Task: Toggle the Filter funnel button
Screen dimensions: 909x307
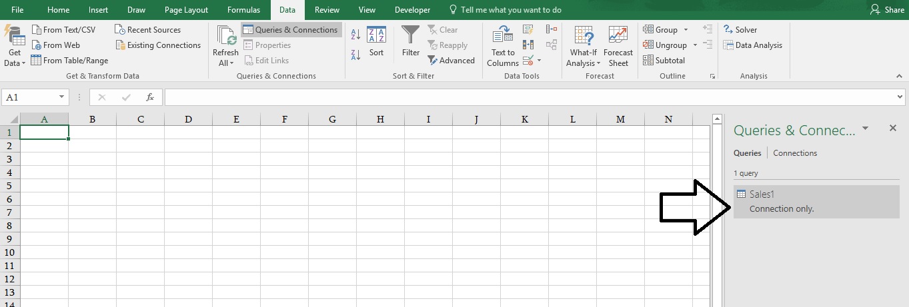Action: tap(411, 41)
